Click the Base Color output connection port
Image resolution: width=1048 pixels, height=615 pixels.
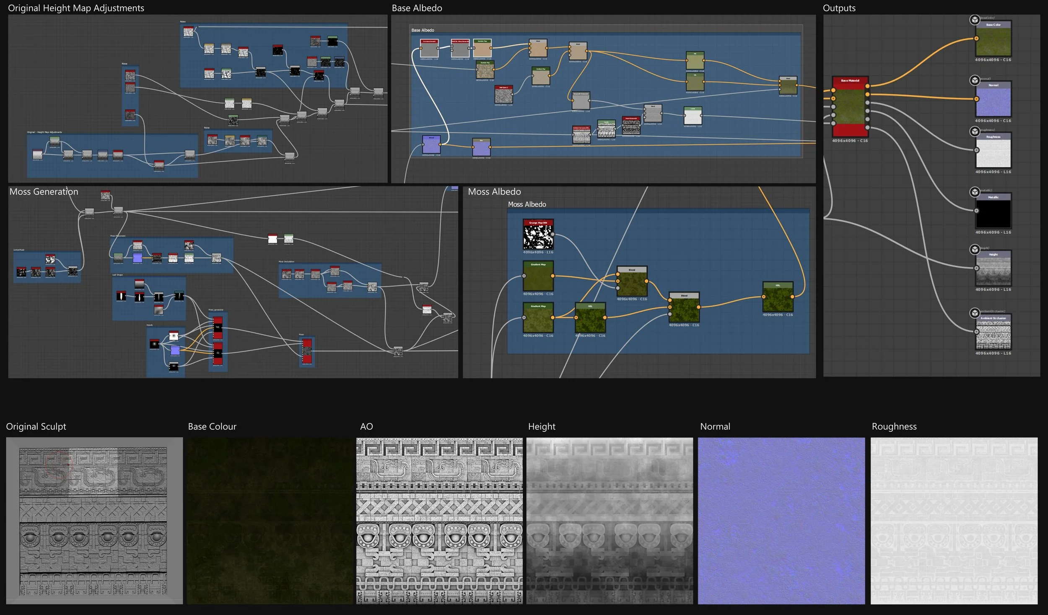click(x=976, y=38)
